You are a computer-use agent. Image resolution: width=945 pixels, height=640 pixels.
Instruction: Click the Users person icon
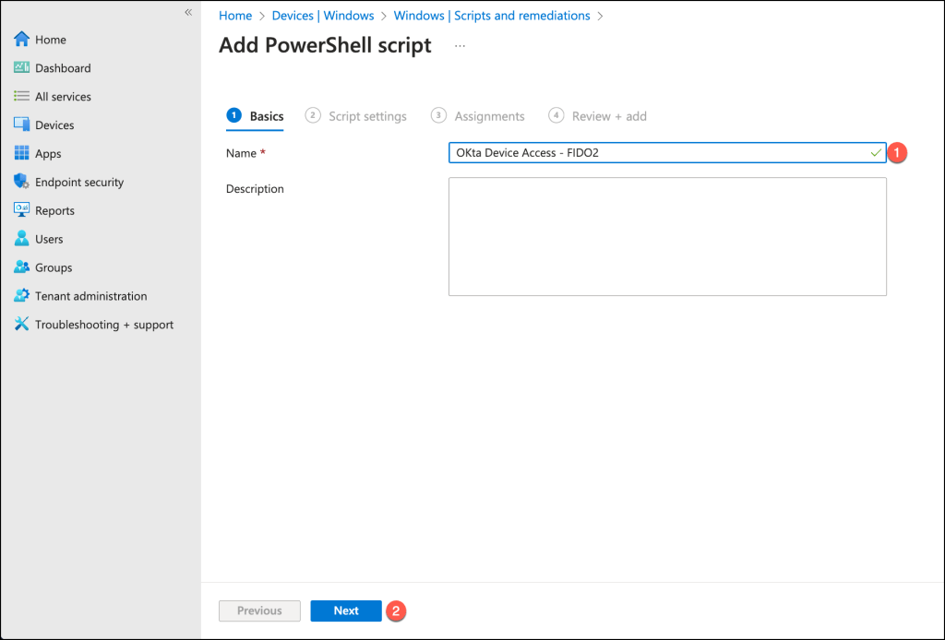tap(22, 239)
